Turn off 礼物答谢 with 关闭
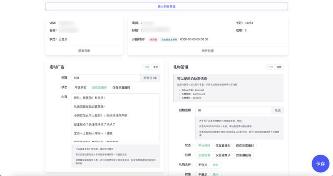Image resolution: width=333 pixels, height=176 pixels. click(279, 67)
